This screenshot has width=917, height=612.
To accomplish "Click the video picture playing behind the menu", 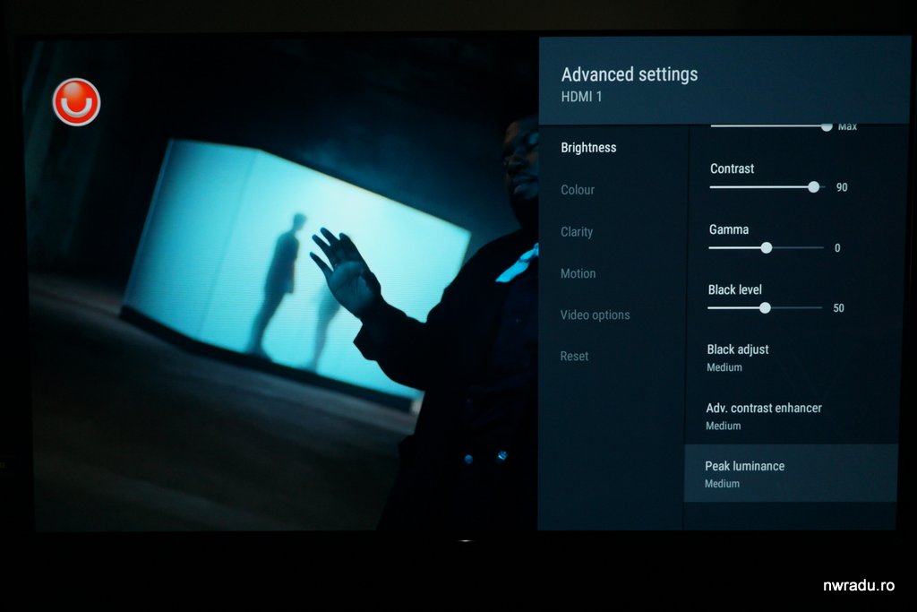I will [280, 286].
